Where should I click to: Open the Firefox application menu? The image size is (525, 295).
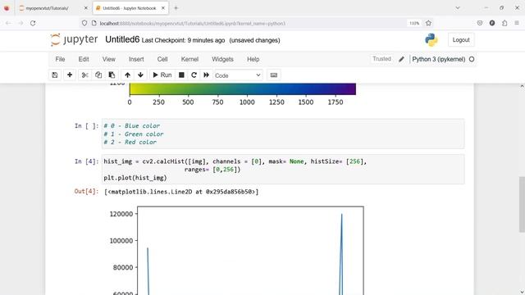click(517, 23)
